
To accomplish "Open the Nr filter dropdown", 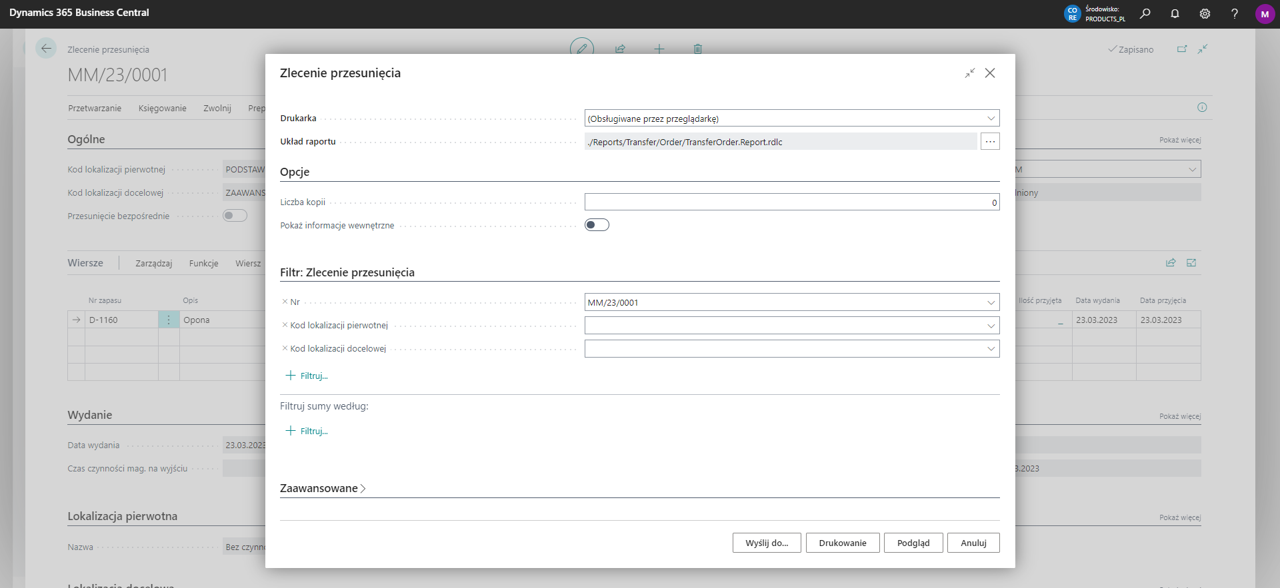I will coord(991,302).
